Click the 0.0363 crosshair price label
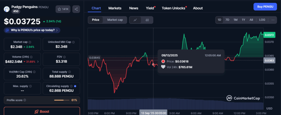Image resolution: width=281 pixels, height=115 pixels. (269, 61)
